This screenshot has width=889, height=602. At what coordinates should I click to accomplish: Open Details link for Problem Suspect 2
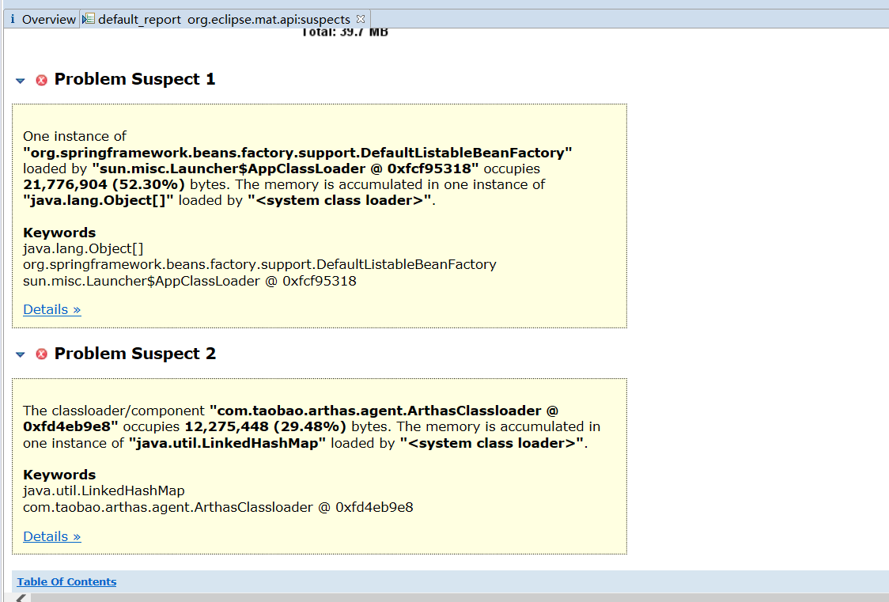[x=52, y=536]
